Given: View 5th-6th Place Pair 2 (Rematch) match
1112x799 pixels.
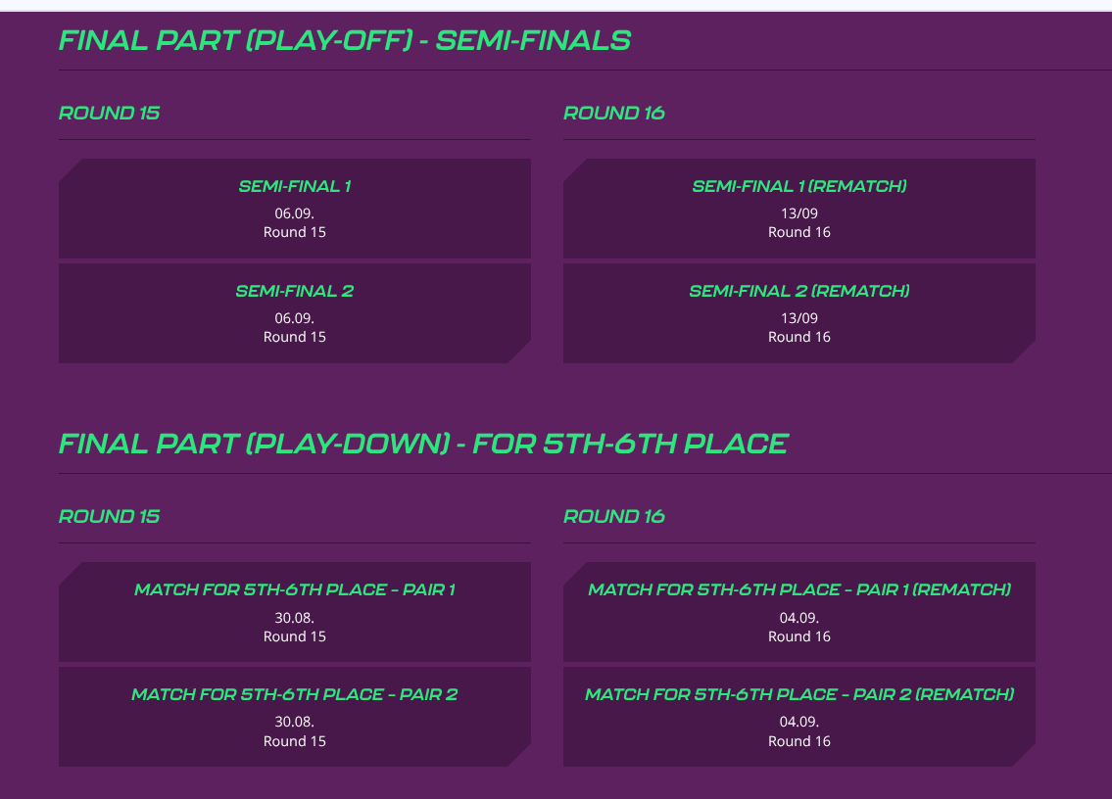Looking at the screenshot, I should (x=799, y=694).
